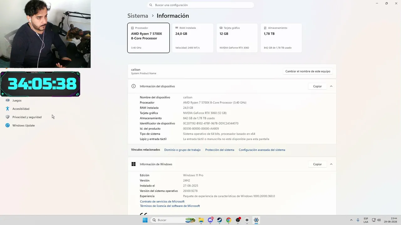Click the Almacenamiento card icon
The image size is (401, 225).
[265, 28]
